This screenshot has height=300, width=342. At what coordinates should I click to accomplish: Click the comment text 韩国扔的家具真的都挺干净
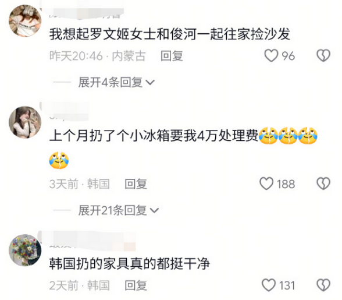pyautogui.click(x=130, y=263)
